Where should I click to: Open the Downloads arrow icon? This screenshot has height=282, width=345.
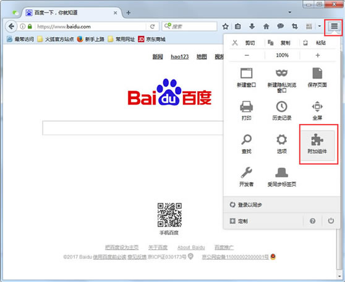point(252,27)
